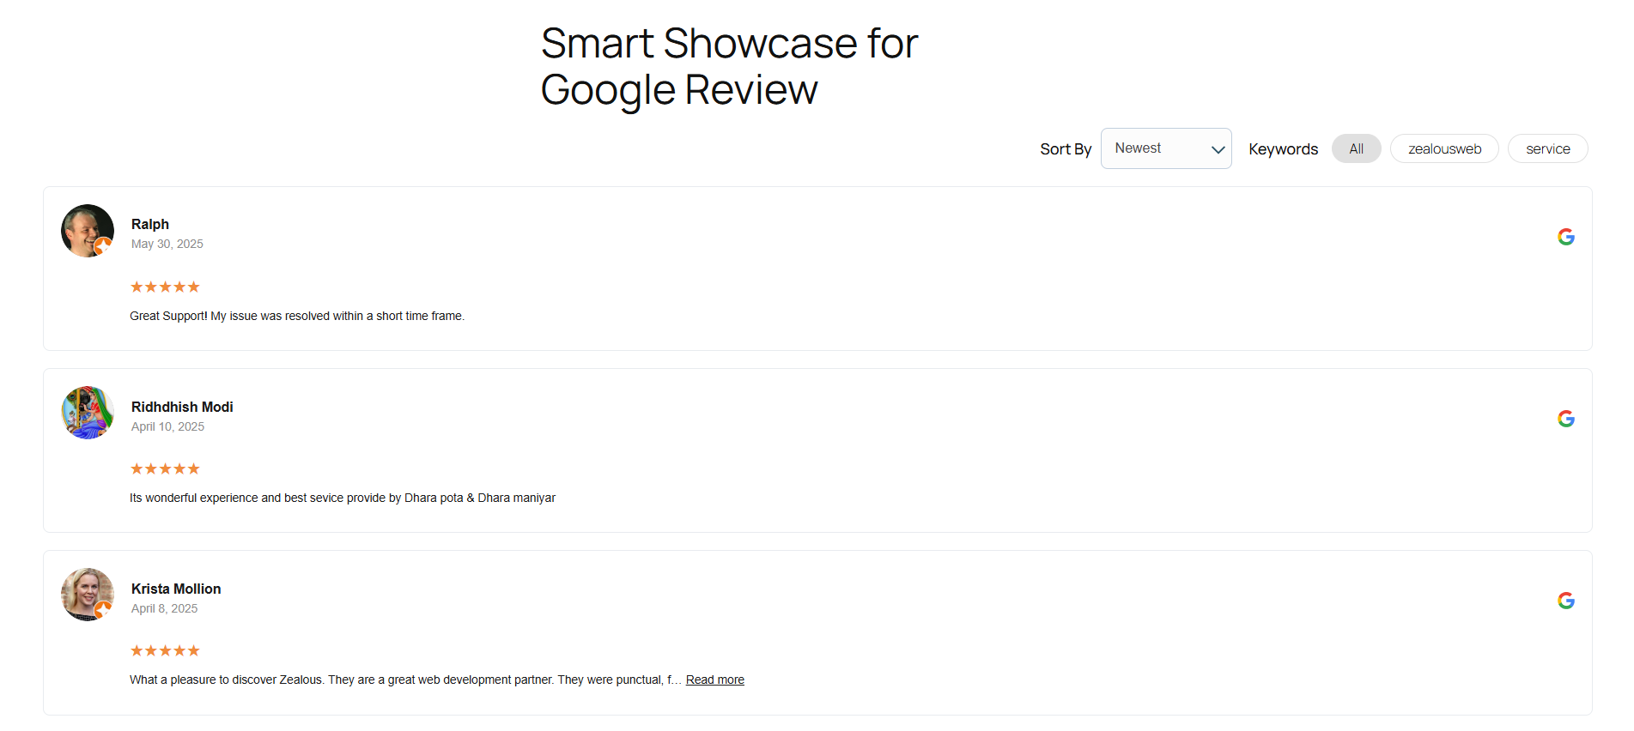The width and height of the screenshot is (1634, 731).
Task: Open Ralph's profile avatar
Action: tap(88, 231)
